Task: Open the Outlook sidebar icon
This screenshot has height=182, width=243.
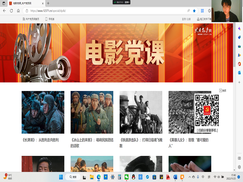Action: tap(239, 72)
